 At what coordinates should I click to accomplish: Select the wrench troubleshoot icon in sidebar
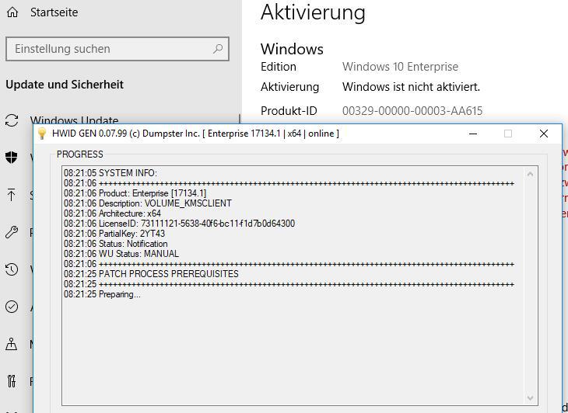click(x=12, y=232)
